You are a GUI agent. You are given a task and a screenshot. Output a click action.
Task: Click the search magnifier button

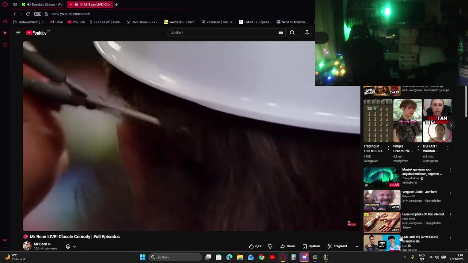[292, 33]
